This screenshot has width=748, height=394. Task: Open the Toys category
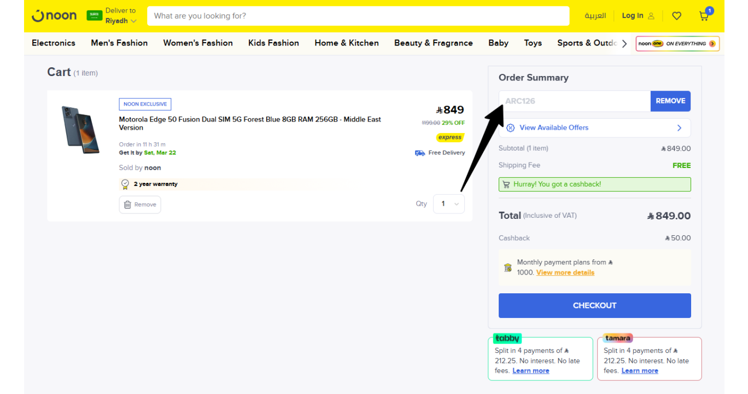[533, 43]
